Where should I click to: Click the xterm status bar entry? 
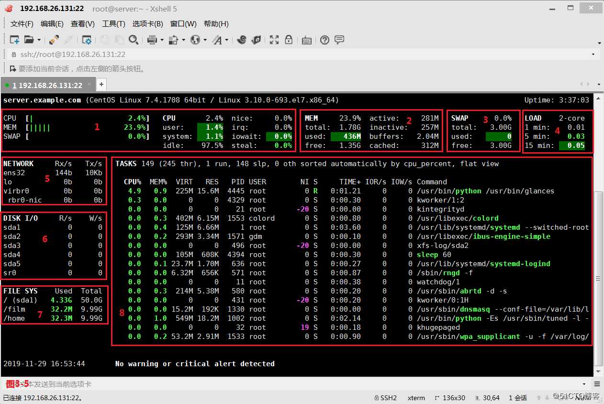click(416, 398)
